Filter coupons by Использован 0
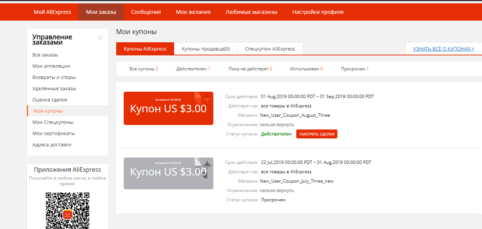 [x=306, y=69]
